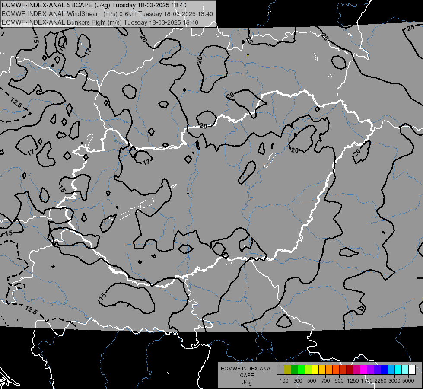Select the olive swatch in CAPE legend
Image resolution: width=423 pixels, height=389 pixels.
[287, 370]
